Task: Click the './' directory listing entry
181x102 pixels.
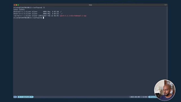Action: [x=61, y=12]
